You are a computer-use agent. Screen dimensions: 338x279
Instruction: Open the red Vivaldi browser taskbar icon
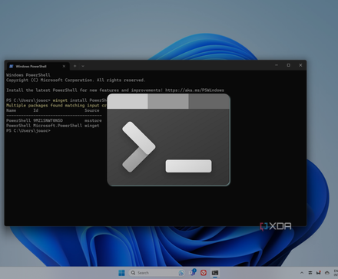(204, 273)
